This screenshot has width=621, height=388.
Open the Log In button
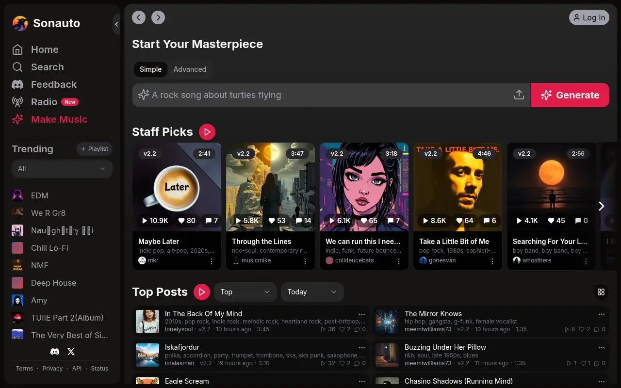[589, 17]
